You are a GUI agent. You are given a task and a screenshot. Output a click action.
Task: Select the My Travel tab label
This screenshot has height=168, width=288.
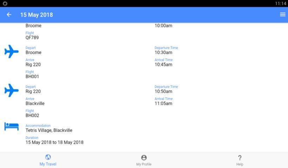pos(48,164)
